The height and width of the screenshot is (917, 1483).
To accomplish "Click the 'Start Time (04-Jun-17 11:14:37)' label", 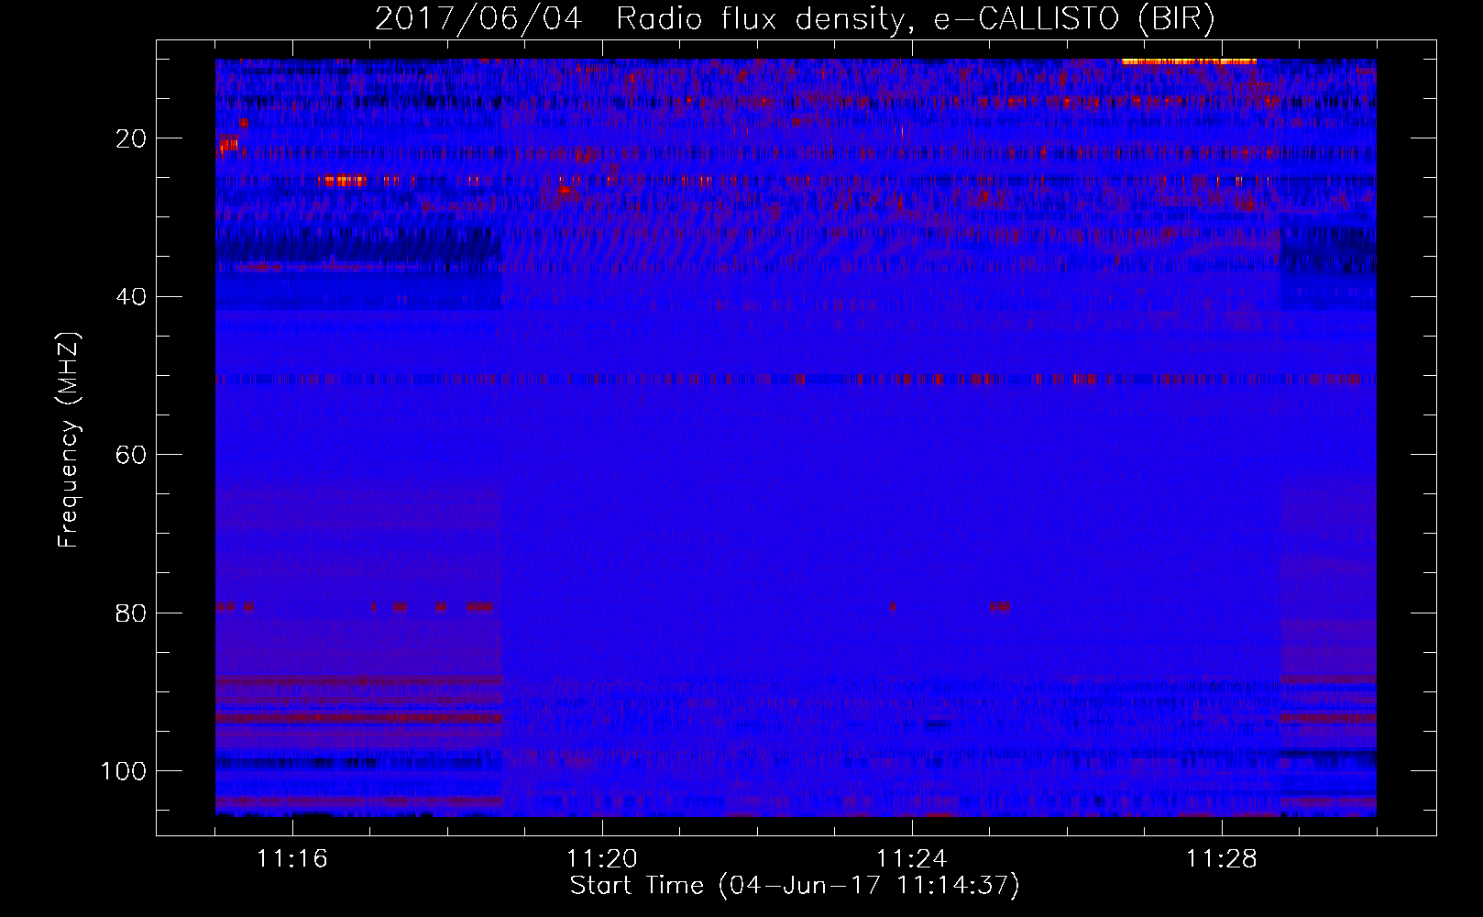I will pos(795,886).
